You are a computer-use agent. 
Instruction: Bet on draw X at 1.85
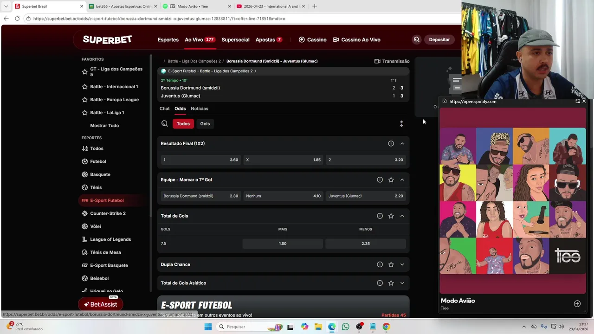[x=283, y=160]
